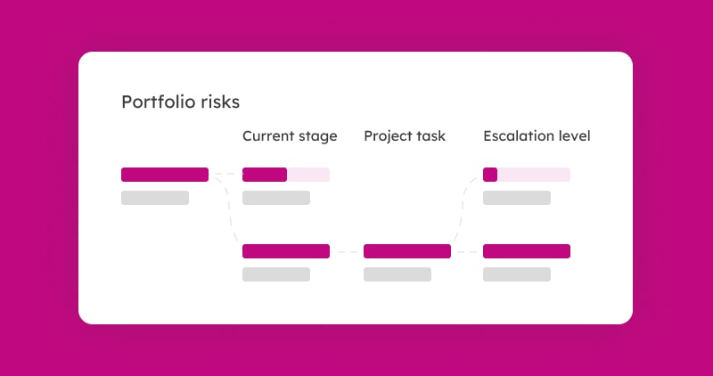Click the gray placeholder under the first-column magenta bar
The height and width of the screenshot is (376, 713).
pyautogui.click(x=155, y=198)
